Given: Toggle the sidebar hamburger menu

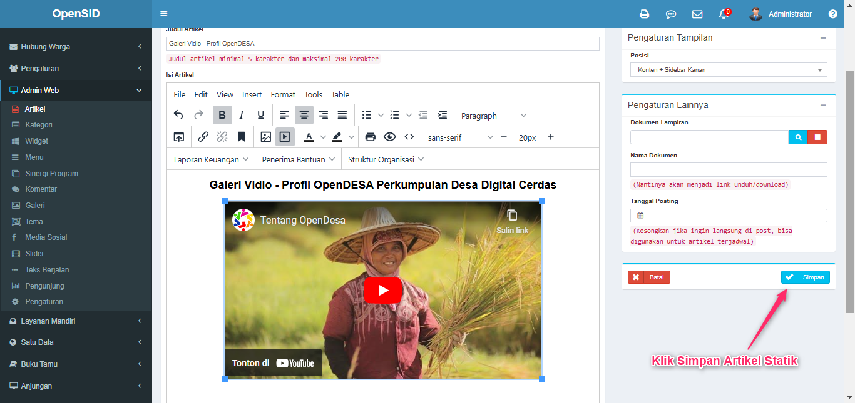Looking at the screenshot, I should (164, 14).
